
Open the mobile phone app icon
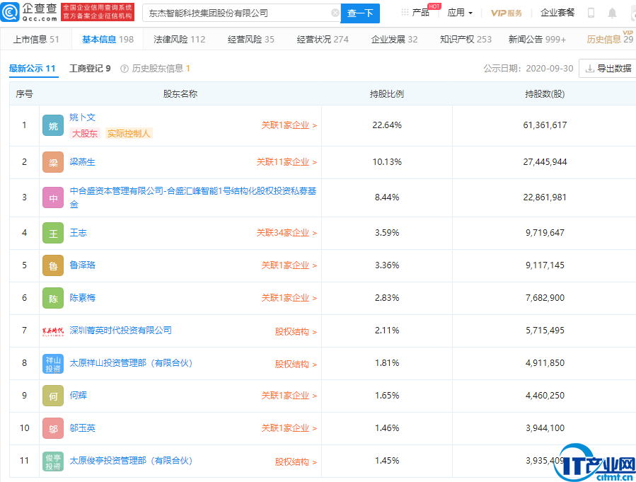point(591,13)
